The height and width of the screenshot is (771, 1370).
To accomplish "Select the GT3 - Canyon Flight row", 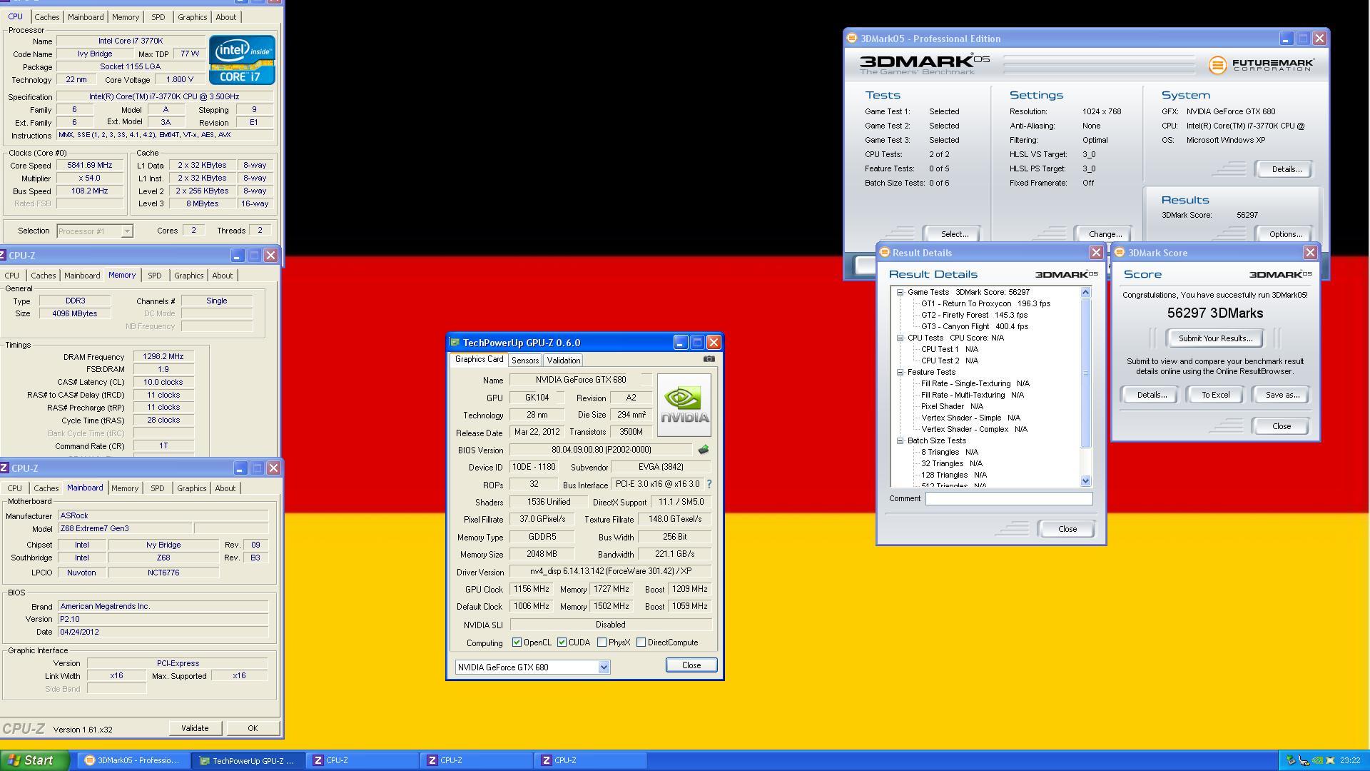I will coord(975,326).
